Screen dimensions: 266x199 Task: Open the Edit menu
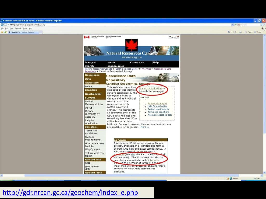tap(6, 29)
